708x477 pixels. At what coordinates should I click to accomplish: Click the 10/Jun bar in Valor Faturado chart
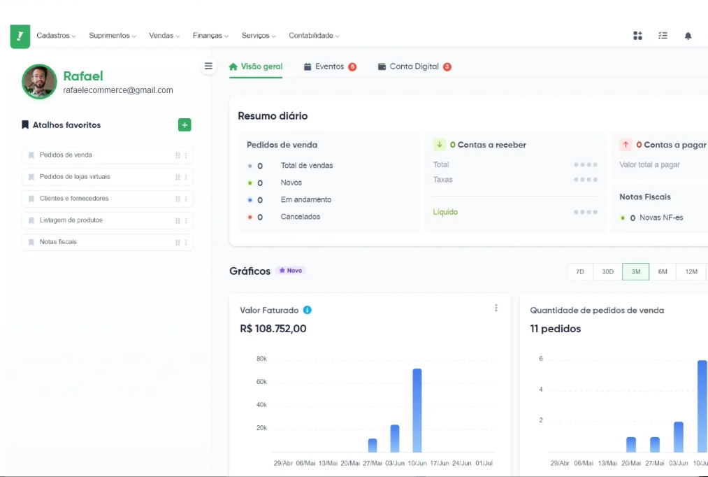[417, 410]
